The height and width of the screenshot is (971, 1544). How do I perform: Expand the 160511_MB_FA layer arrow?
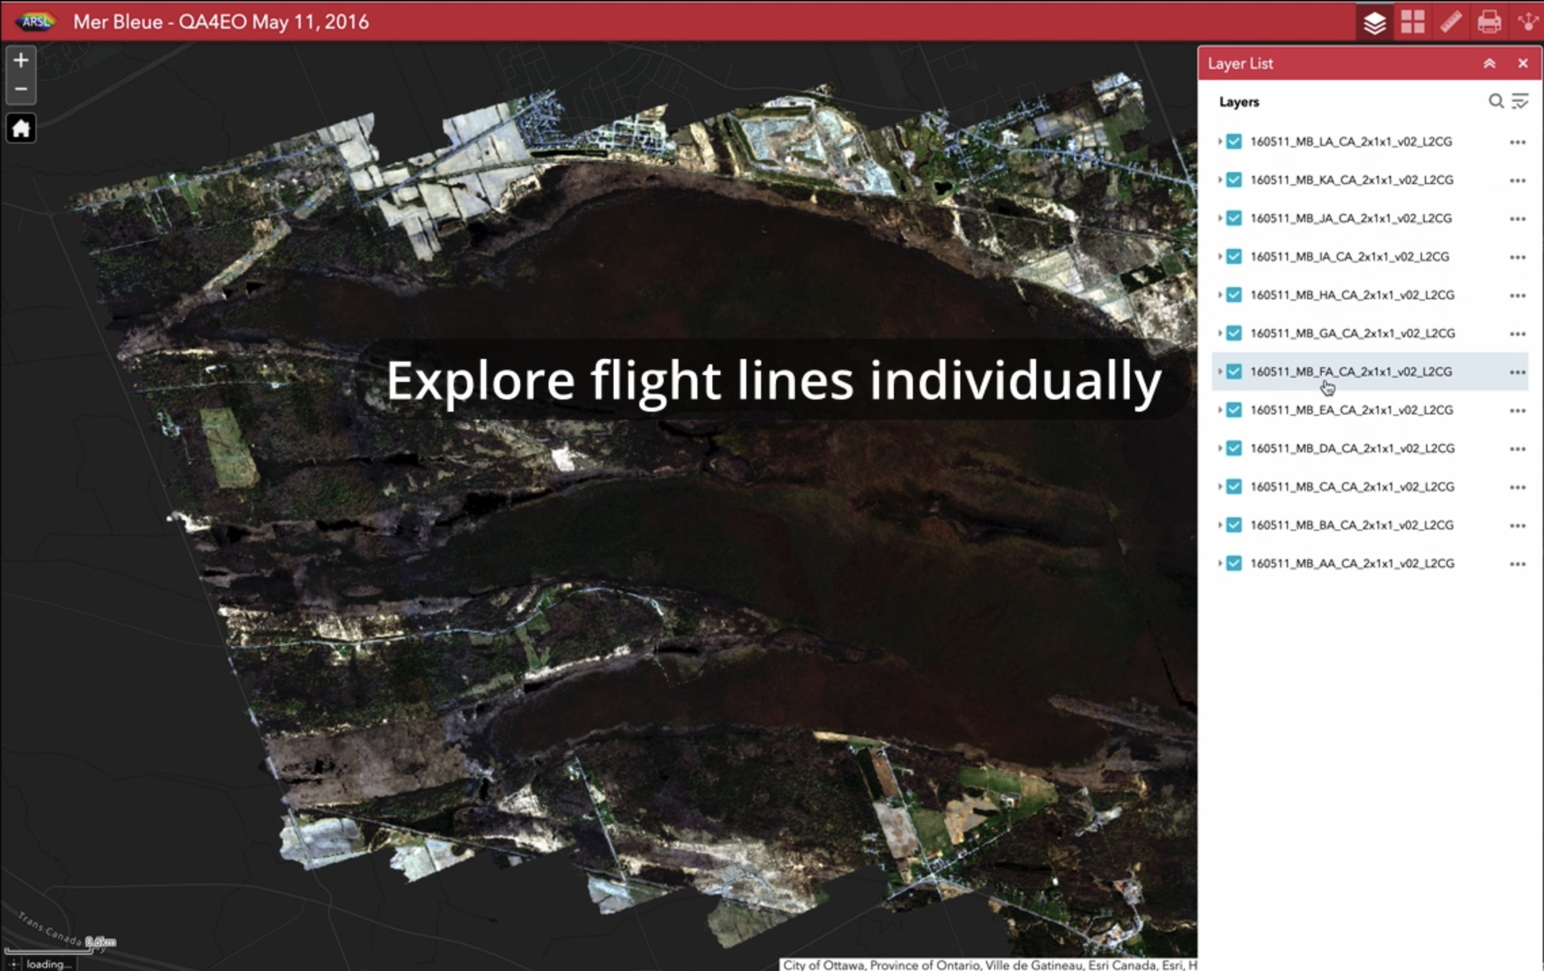tap(1220, 372)
